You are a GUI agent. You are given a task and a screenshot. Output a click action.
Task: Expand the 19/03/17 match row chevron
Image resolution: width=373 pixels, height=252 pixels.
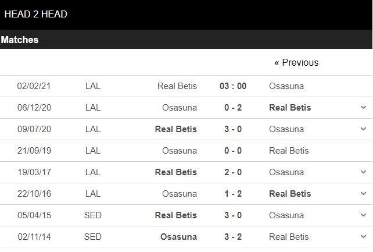pos(363,172)
